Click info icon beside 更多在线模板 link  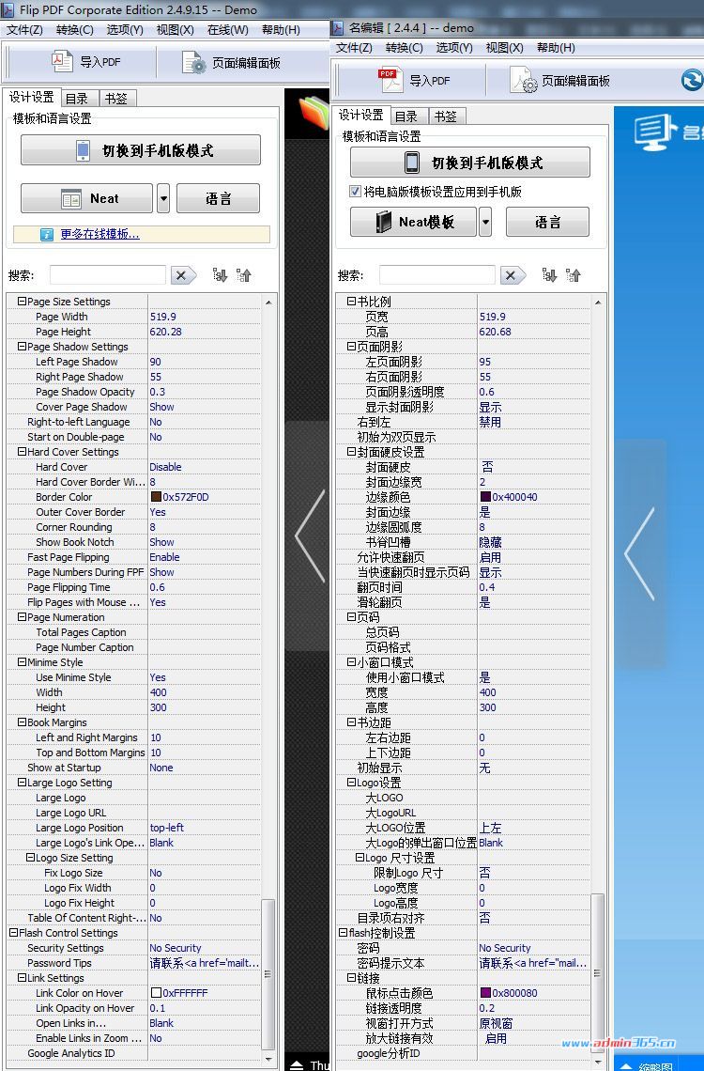point(46,234)
